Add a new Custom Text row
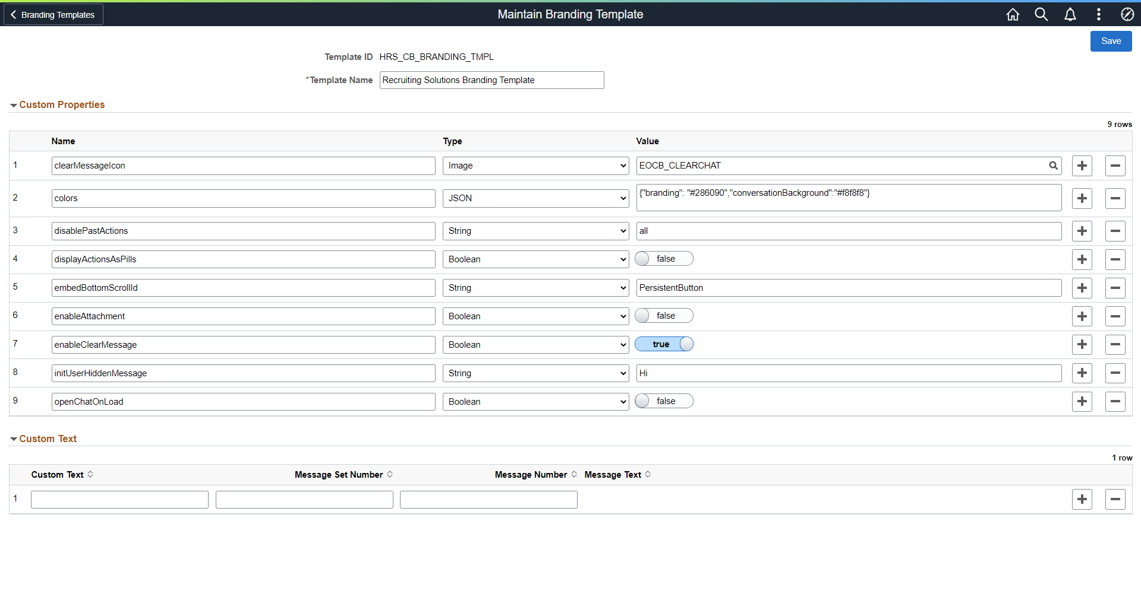 (x=1082, y=499)
